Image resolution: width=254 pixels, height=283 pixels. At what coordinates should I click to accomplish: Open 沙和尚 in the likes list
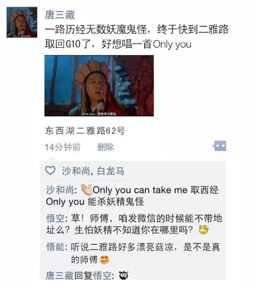76,171
